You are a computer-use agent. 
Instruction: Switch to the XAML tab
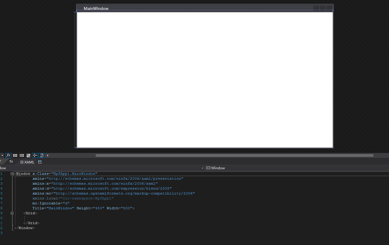pyautogui.click(x=29, y=162)
